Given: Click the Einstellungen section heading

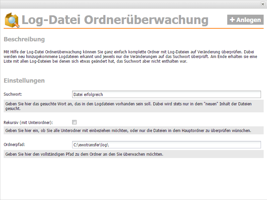Looking at the screenshot, I should click(x=24, y=81).
